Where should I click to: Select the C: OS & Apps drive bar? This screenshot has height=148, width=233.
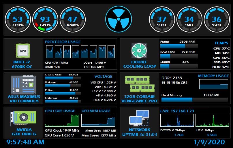pyautogui.click(x=63, y=78)
